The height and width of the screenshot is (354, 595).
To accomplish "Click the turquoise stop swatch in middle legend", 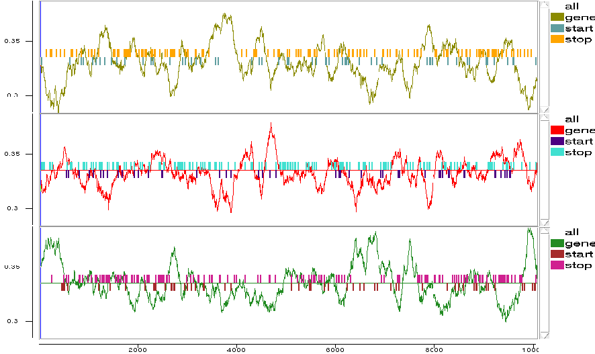I will click(x=557, y=152).
